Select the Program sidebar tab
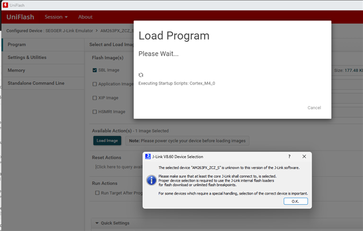 43,44
